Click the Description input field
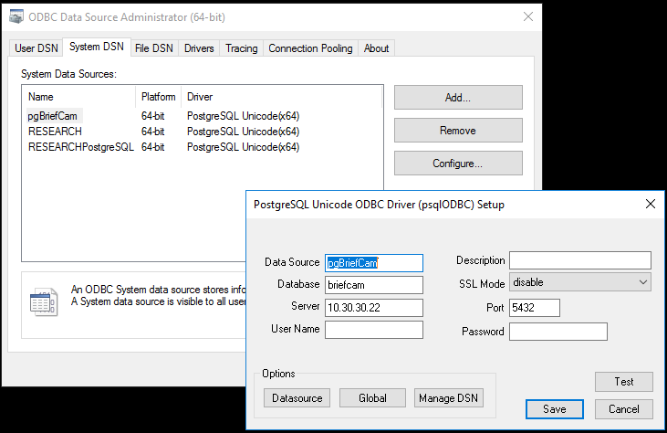The height and width of the screenshot is (433, 667). 580,260
